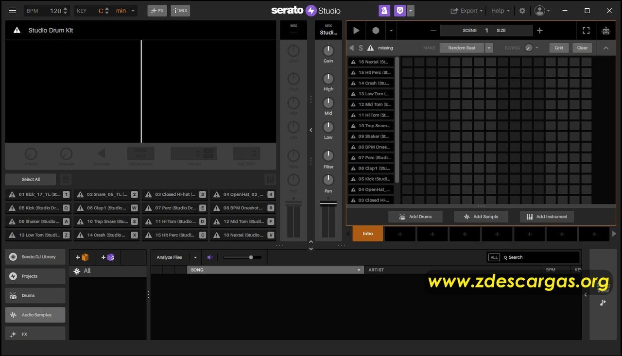Open the hamburger main menu
This screenshot has width=622, height=356.
13,10
